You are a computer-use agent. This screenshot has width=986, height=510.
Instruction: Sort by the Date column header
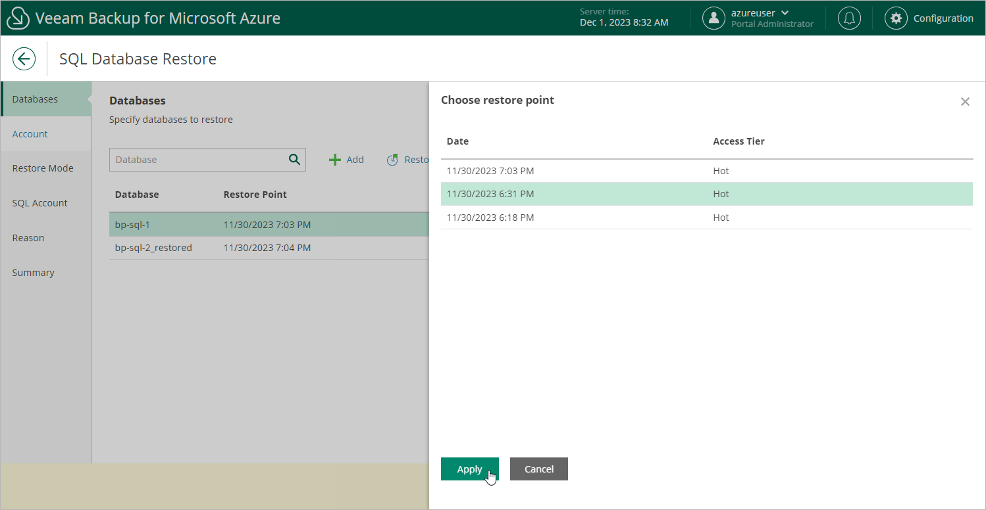click(x=457, y=141)
